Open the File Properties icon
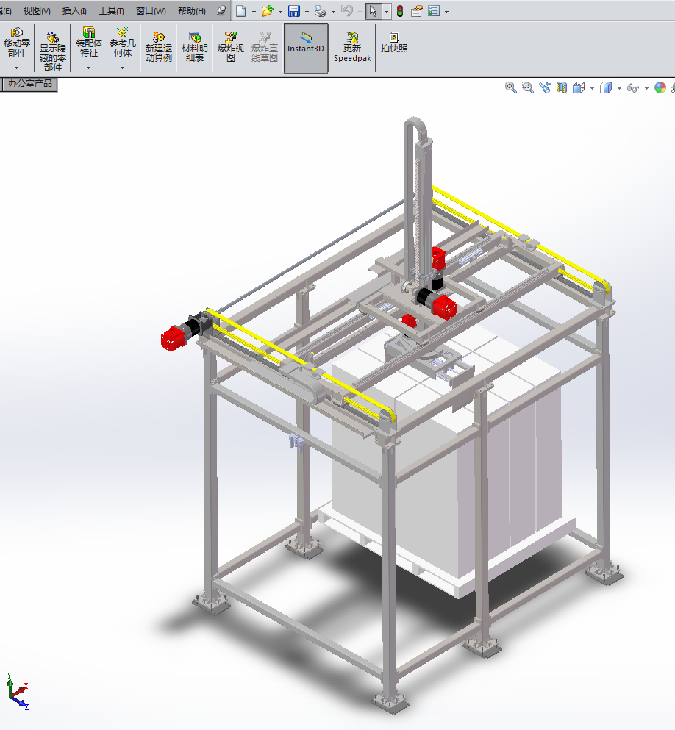The width and height of the screenshot is (675, 730). [417, 11]
